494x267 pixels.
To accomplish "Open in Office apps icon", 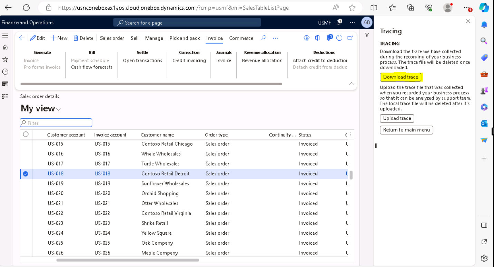I will coord(317,38).
